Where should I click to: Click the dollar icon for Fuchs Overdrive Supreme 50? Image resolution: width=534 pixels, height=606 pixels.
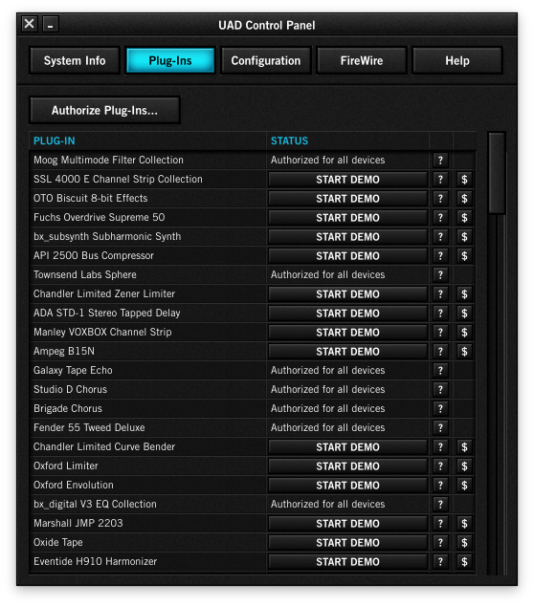[x=464, y=218]
